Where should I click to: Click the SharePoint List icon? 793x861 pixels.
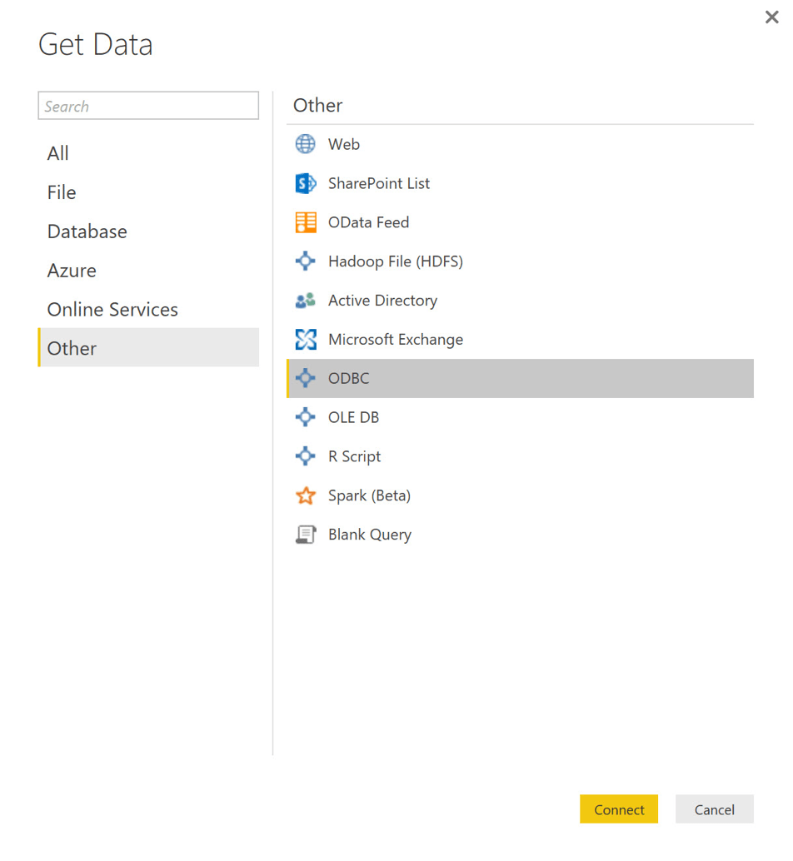pyautogui.click(x=305, y=183)
